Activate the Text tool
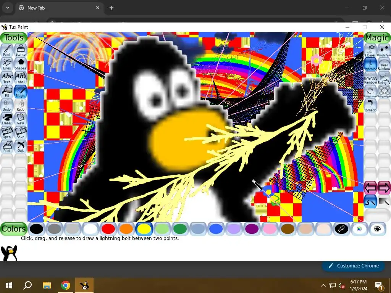The width and height of the screenshot is (391, 293). pos(7,78)
